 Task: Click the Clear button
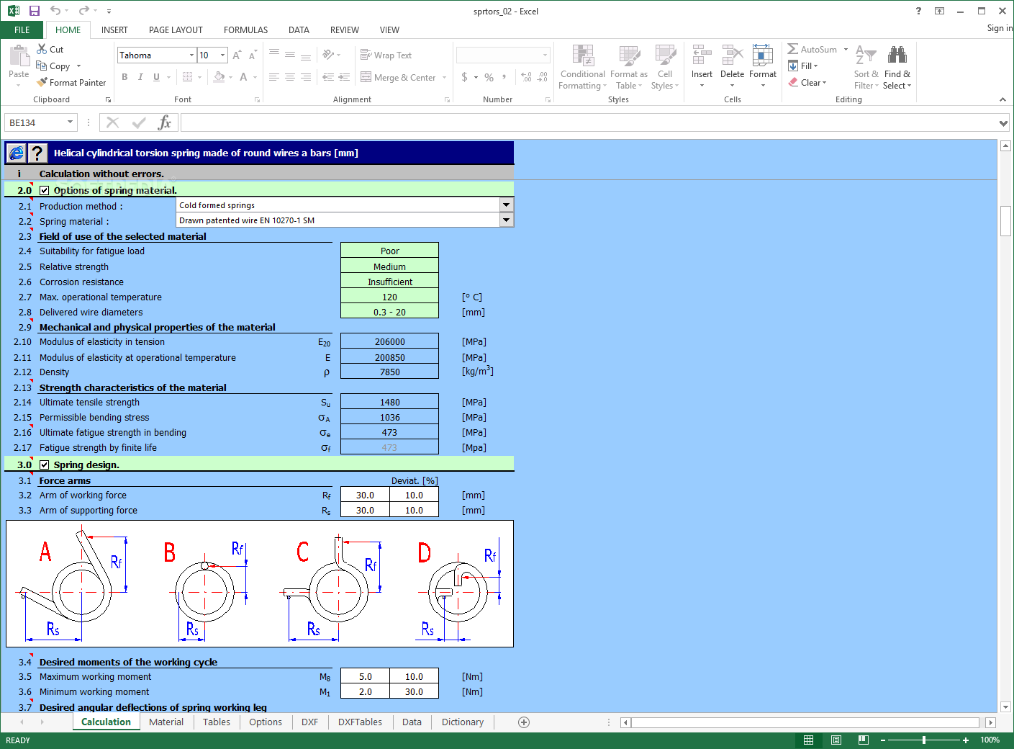(807, 82)
